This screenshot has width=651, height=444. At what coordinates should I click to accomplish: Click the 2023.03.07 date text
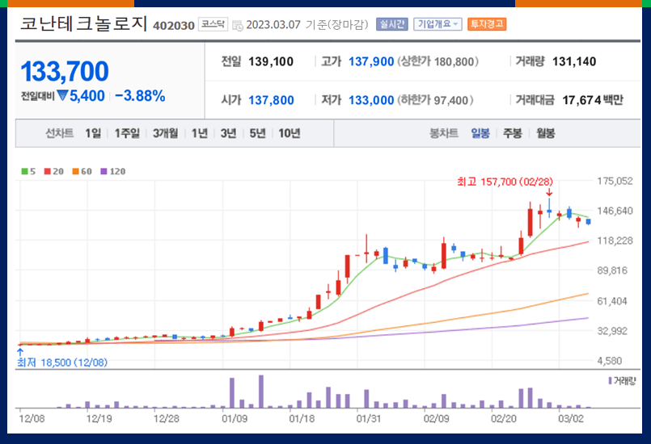point(273,24)
